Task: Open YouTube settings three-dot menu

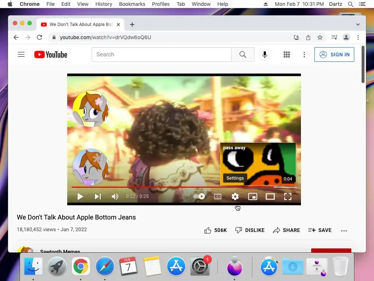Action: pos(304,55)
